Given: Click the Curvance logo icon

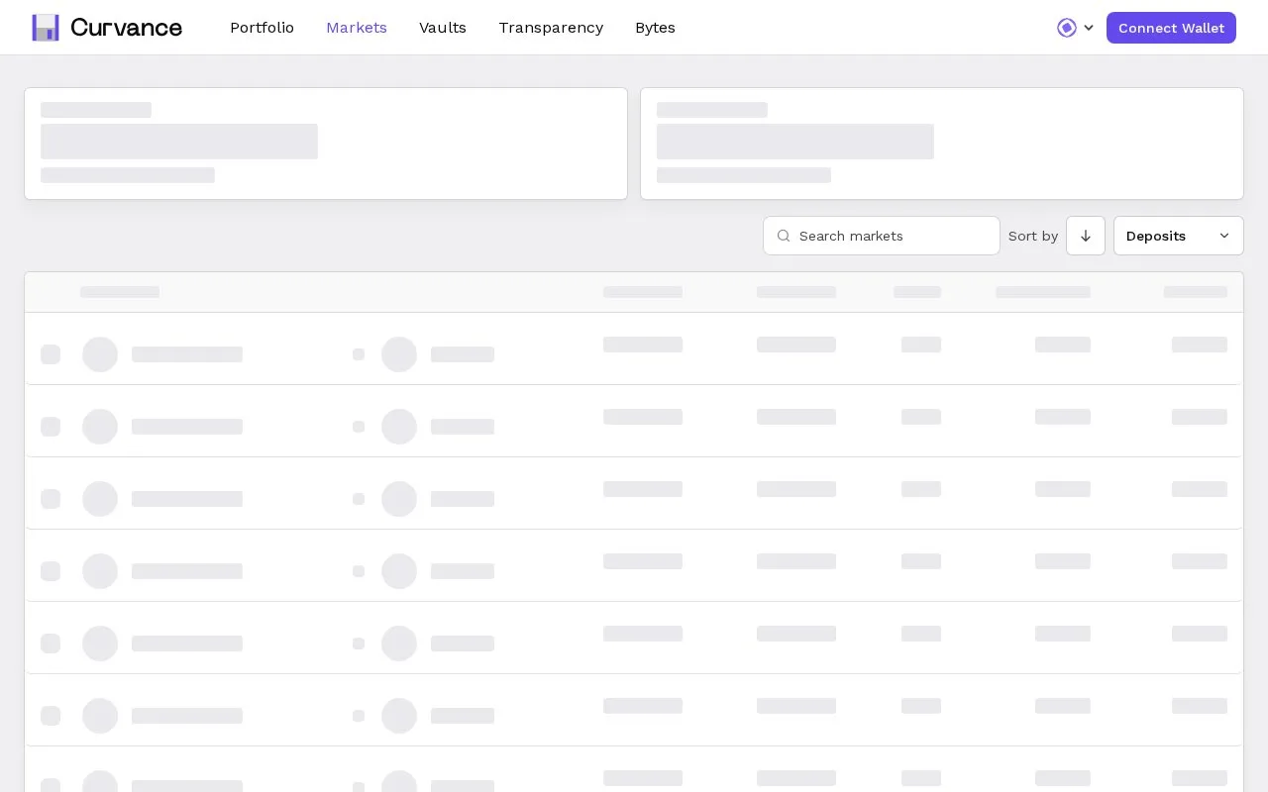Looking at the screenshot, I should pos(46,28).
